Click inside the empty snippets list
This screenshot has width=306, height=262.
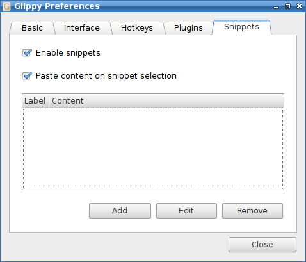coord(153,149)
